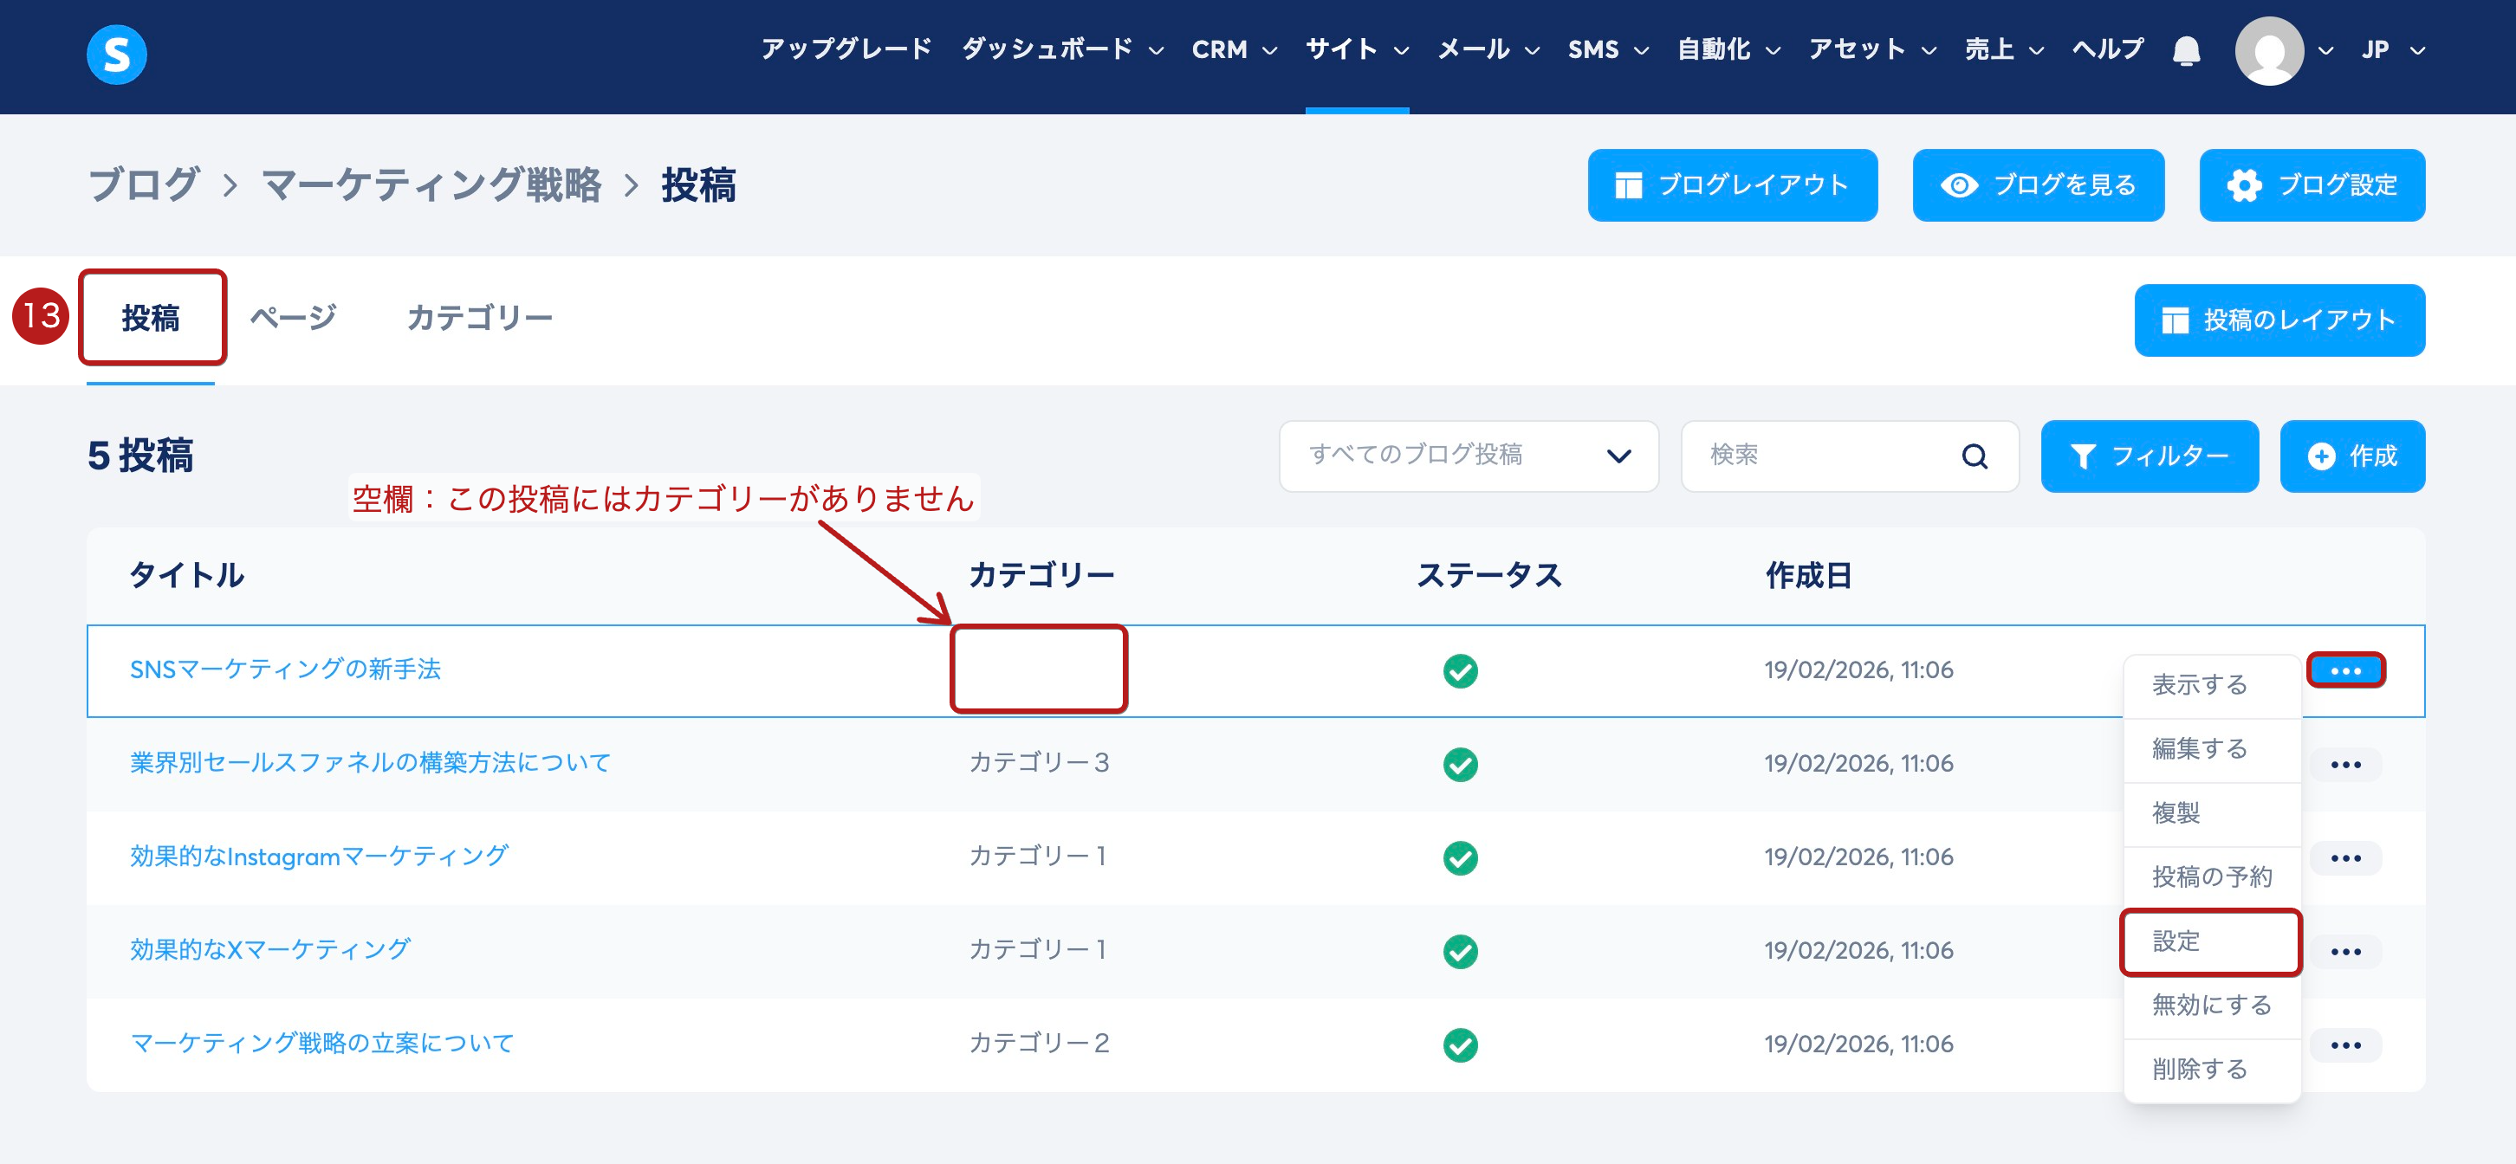Expand the すべてのブログ投稿 dropdown
The width and height of the screenshot is (2516, 1164).
pos(1468,456)
